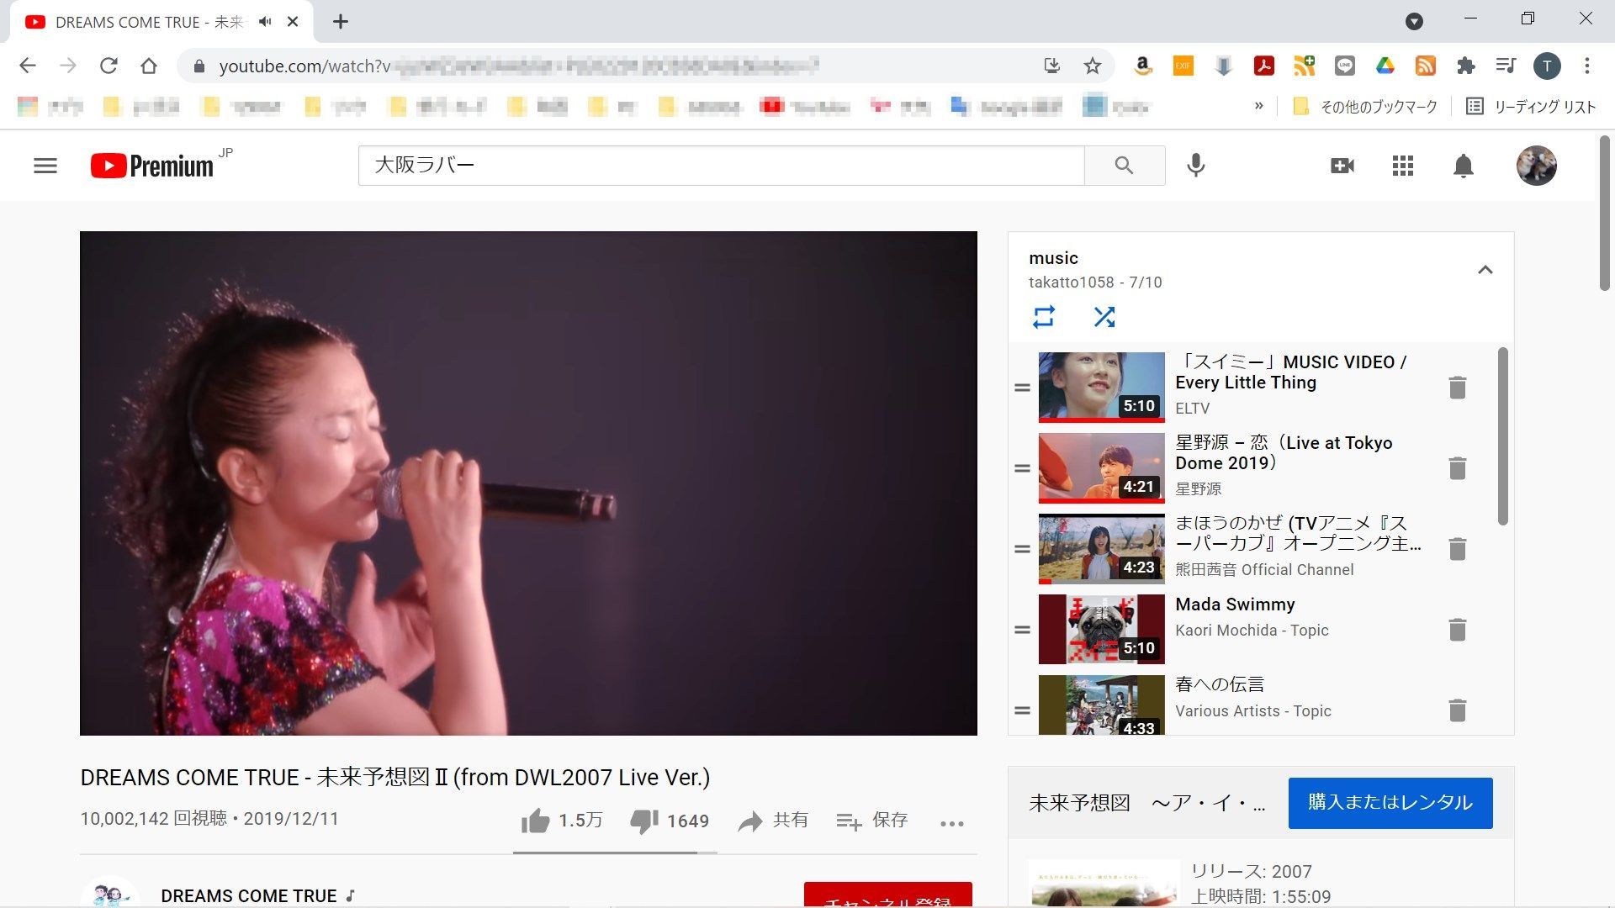Open tab search dropdown in title bar
This screenshot has width=1615, height=908.
click(x=1414, y=22)
